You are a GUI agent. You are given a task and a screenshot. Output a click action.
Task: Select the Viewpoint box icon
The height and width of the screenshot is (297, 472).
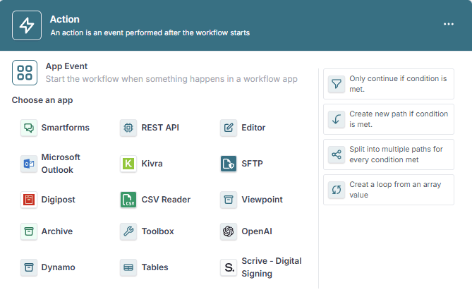pos(229,200)
